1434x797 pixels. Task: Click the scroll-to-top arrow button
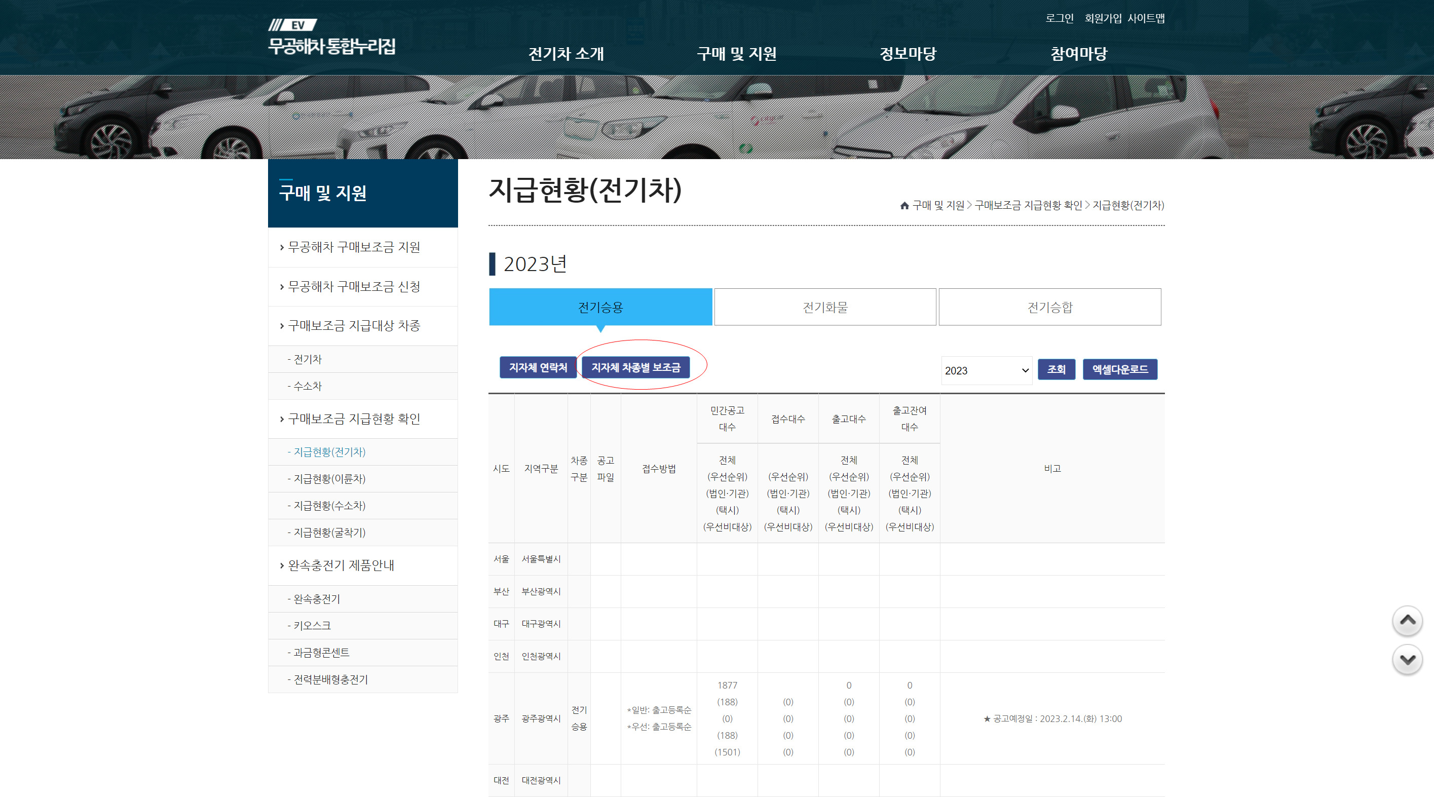(1407, 621)
